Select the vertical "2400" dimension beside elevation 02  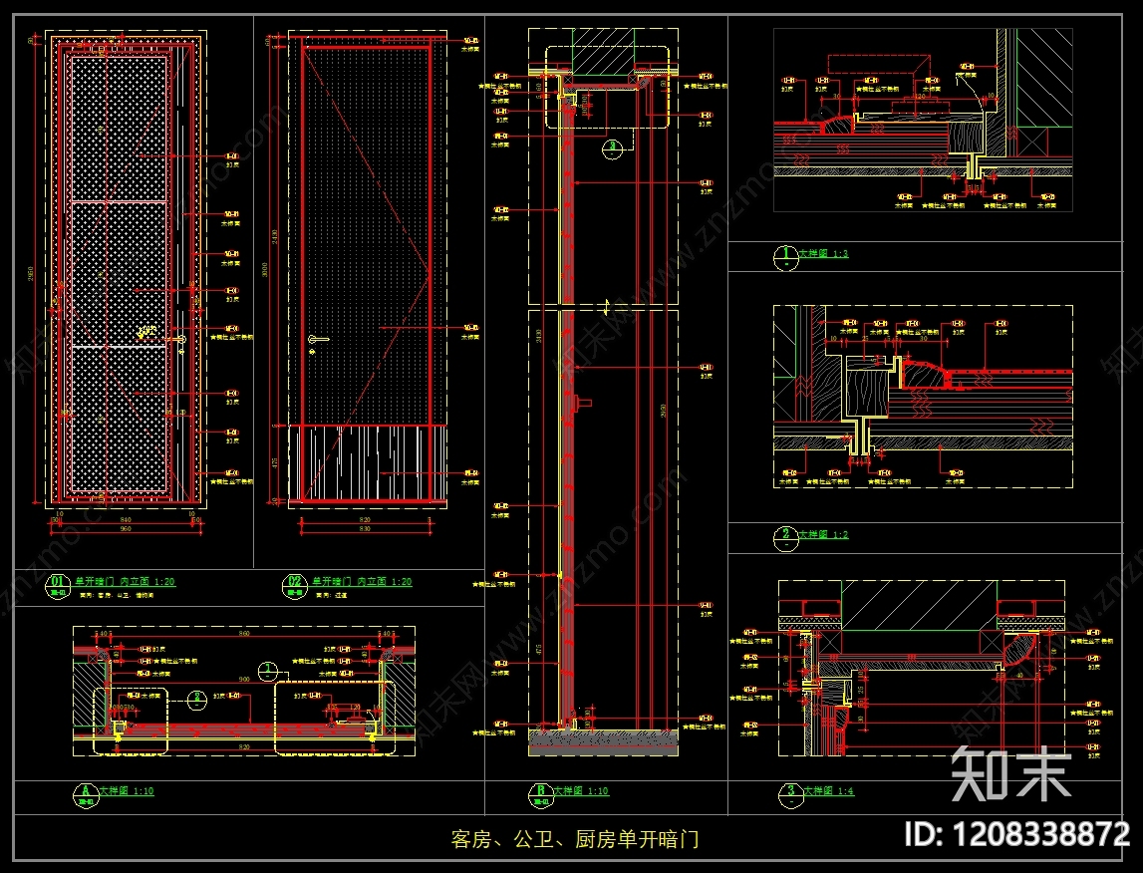(x=275, y=237)
